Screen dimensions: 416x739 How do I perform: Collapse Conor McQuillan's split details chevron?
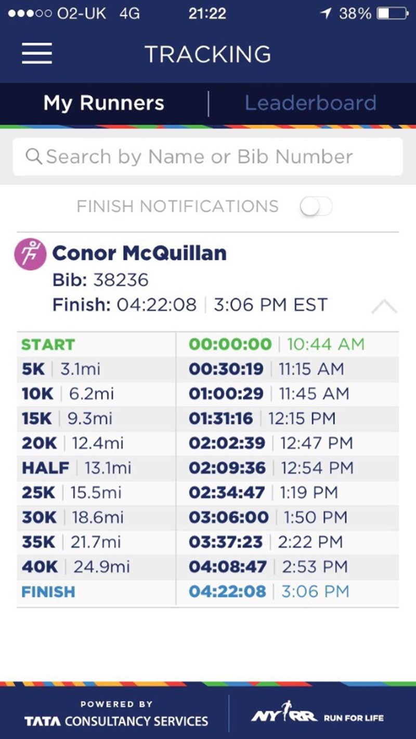384,307
